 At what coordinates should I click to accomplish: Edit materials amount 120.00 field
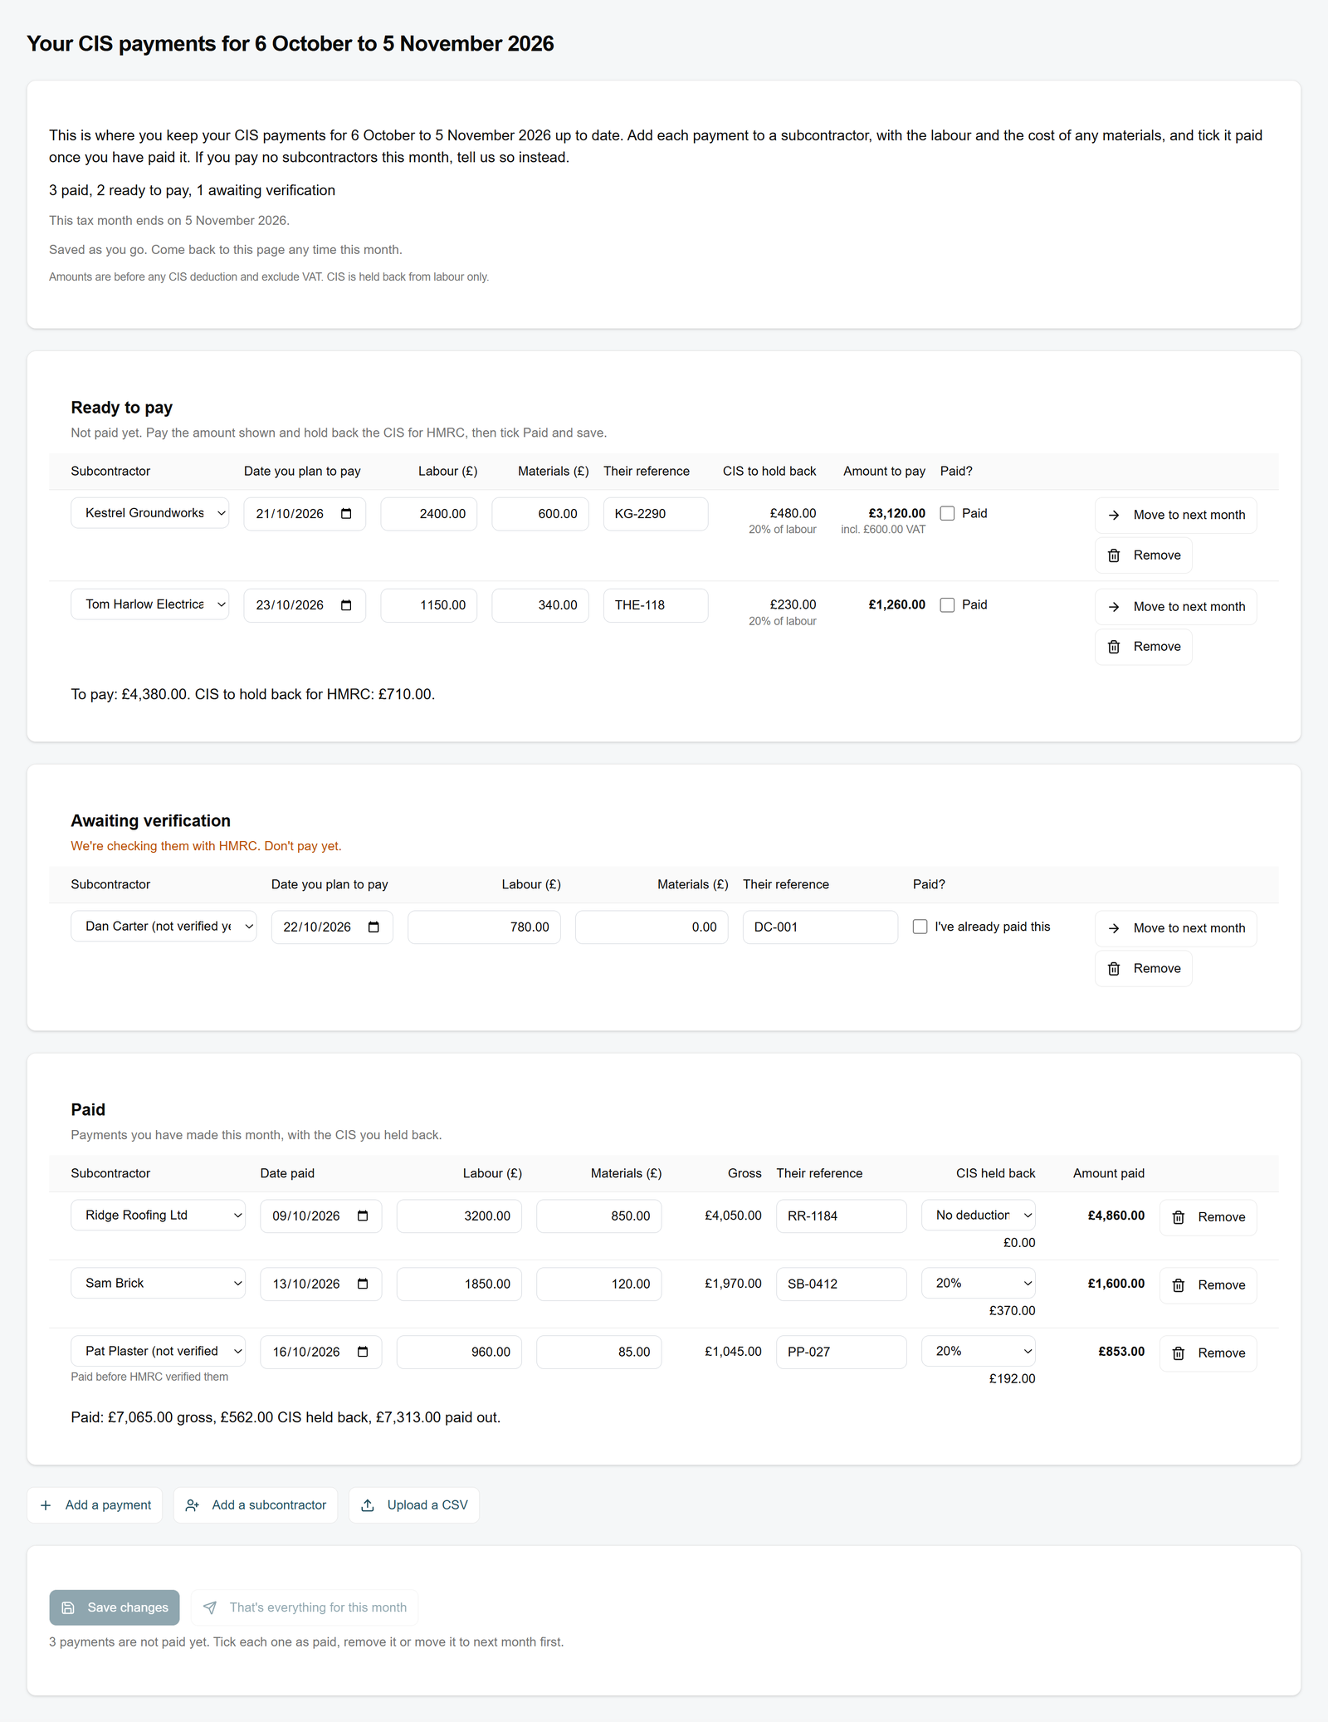click(599, 1284)
